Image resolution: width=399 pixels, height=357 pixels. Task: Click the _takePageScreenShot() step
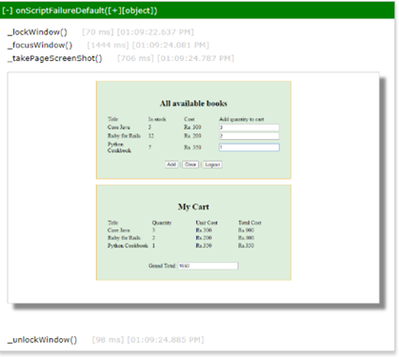54,58
